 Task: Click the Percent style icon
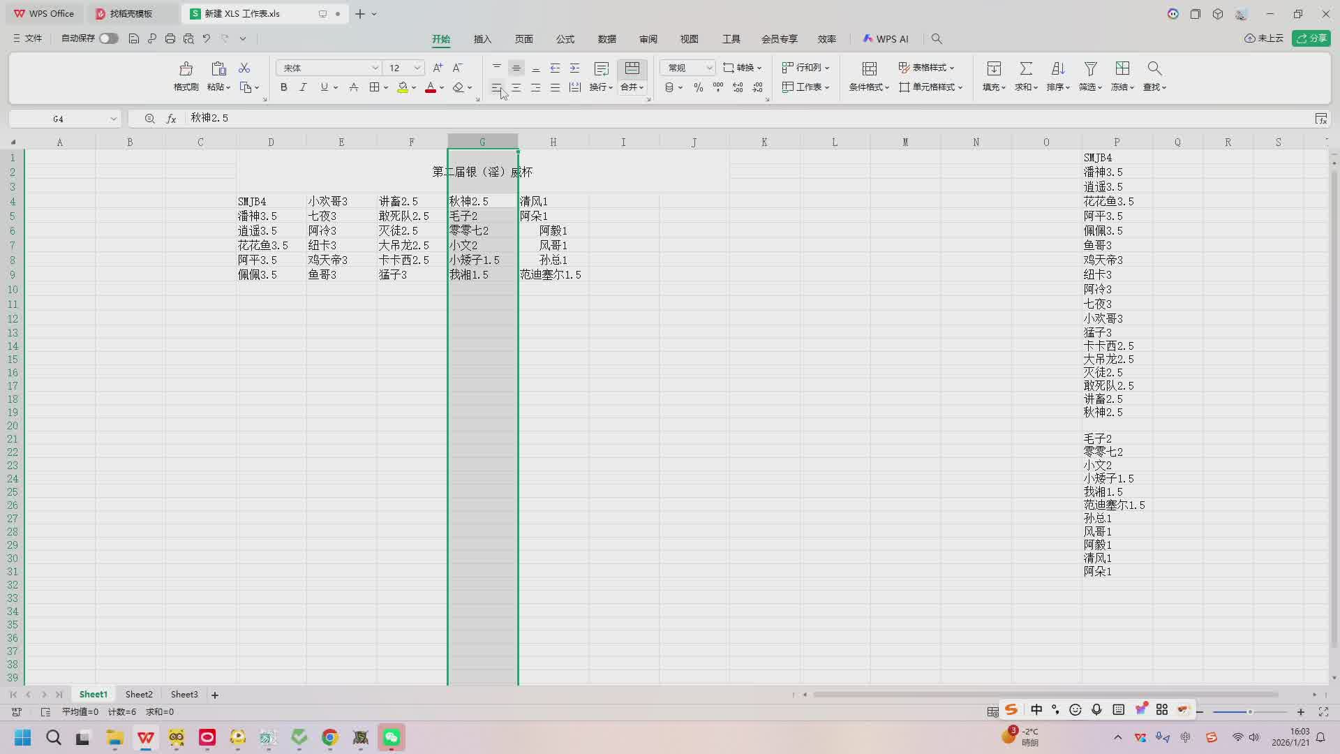698,87
